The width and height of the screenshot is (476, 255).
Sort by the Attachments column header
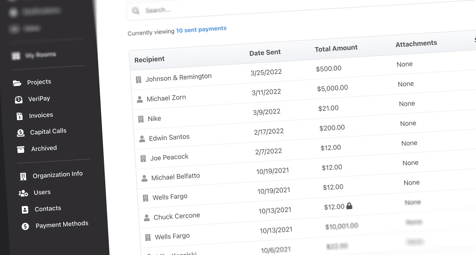pyautogui.click(x=416, y=44)
